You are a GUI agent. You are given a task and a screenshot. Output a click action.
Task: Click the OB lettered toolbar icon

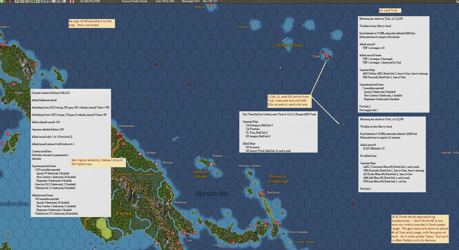tap(54, 1)
